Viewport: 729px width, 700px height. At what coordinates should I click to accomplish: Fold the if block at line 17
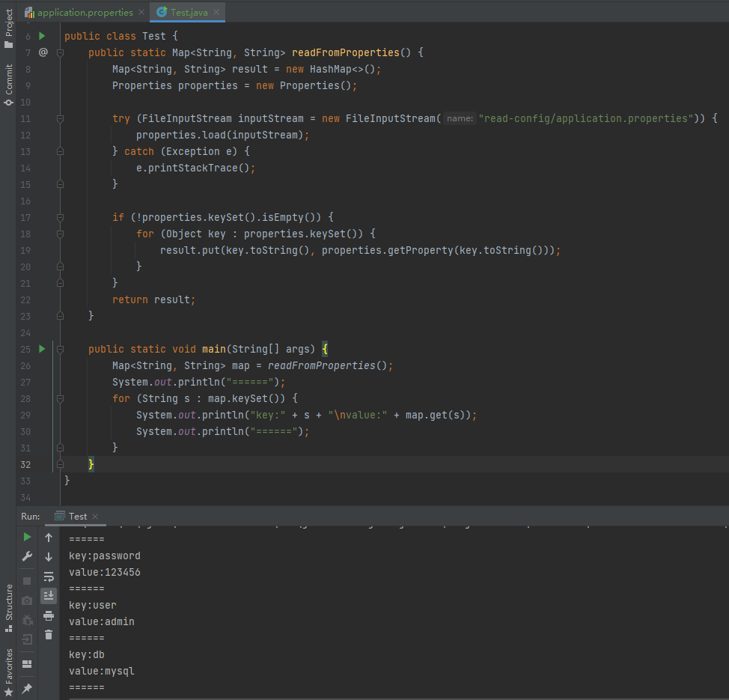tap(60, 217)
